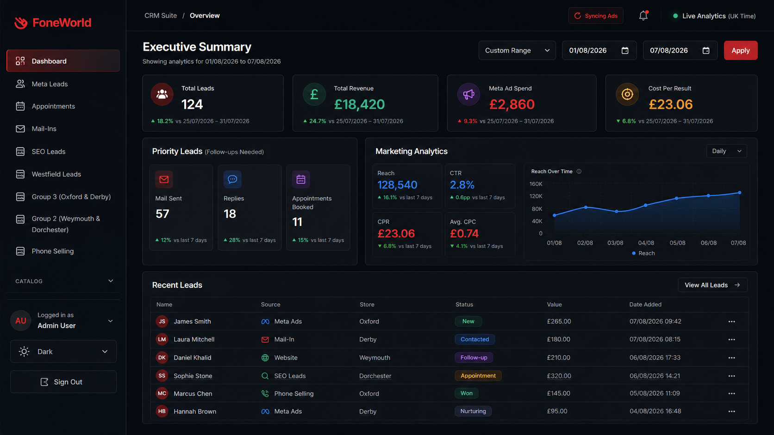
Task: Open the Dark theme selector
Action: (63, 352)
